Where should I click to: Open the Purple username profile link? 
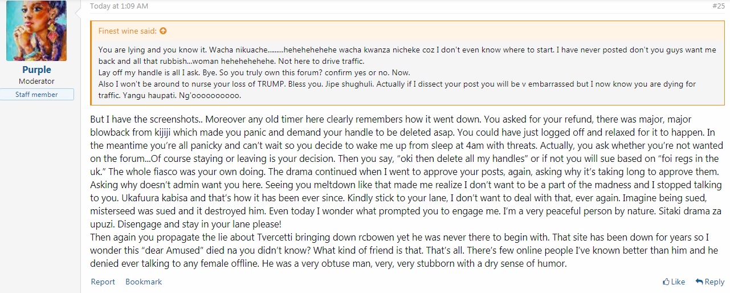pyautogui.click(x=36, y=70)
